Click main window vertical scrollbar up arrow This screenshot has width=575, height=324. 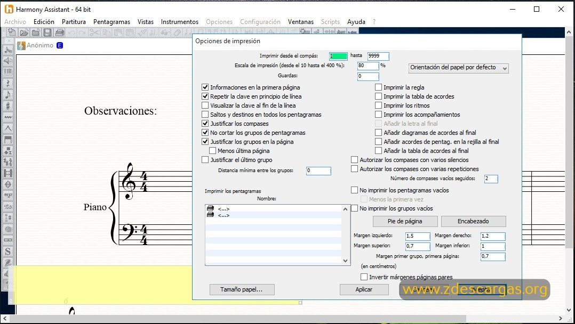pyautogui.click(x=569, y=33)
